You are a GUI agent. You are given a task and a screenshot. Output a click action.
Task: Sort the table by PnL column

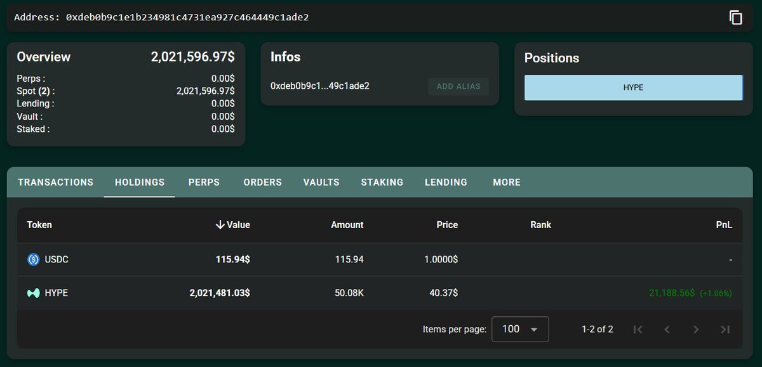[725, 224]
